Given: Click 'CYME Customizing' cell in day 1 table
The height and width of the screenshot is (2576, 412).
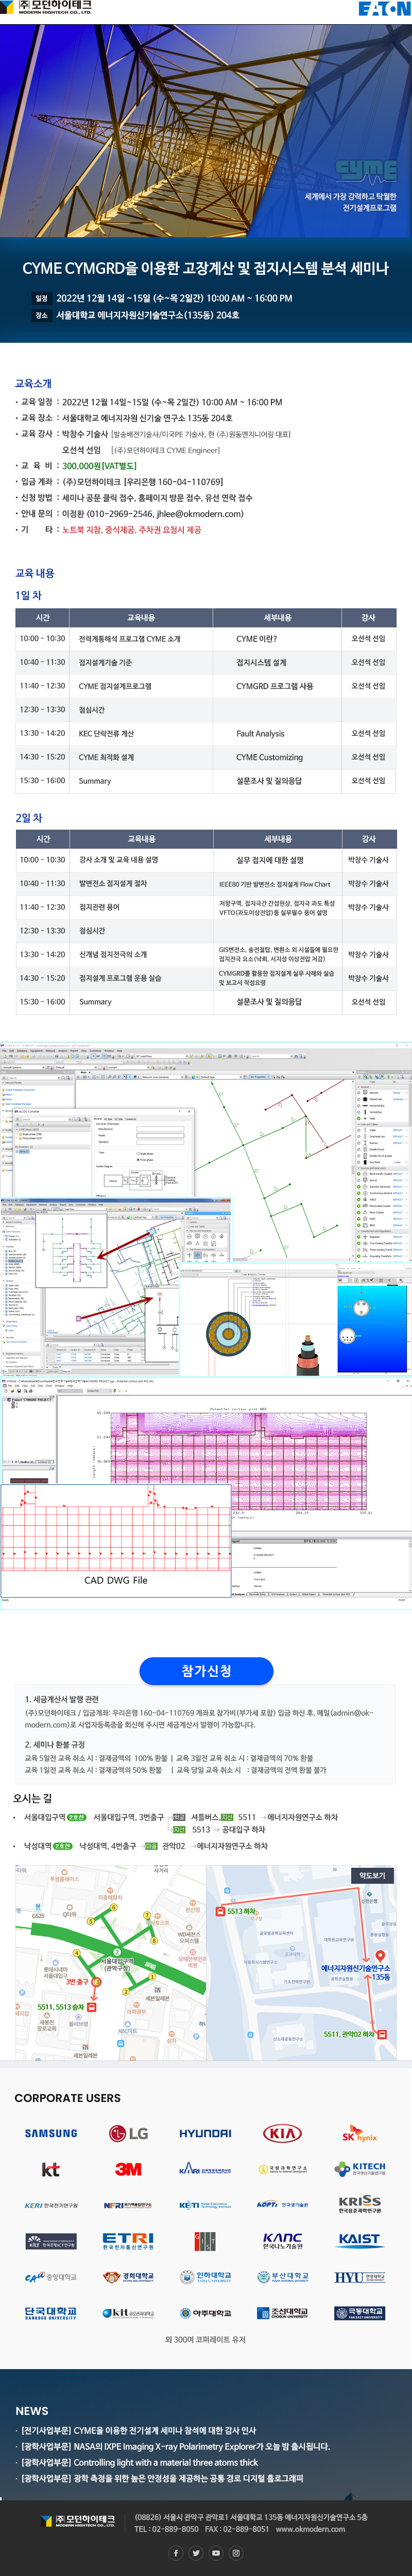Looking at the screenshot, I should point(269,757).
